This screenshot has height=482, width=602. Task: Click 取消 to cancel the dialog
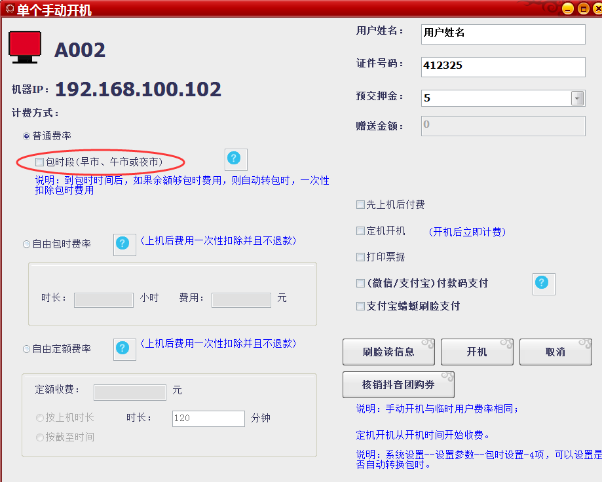tap(555, 352)
